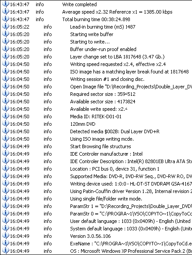Click the info icon on 120mm DVD row
The height and width of the screenshot is (255, 192).
[x=6, y=124]
